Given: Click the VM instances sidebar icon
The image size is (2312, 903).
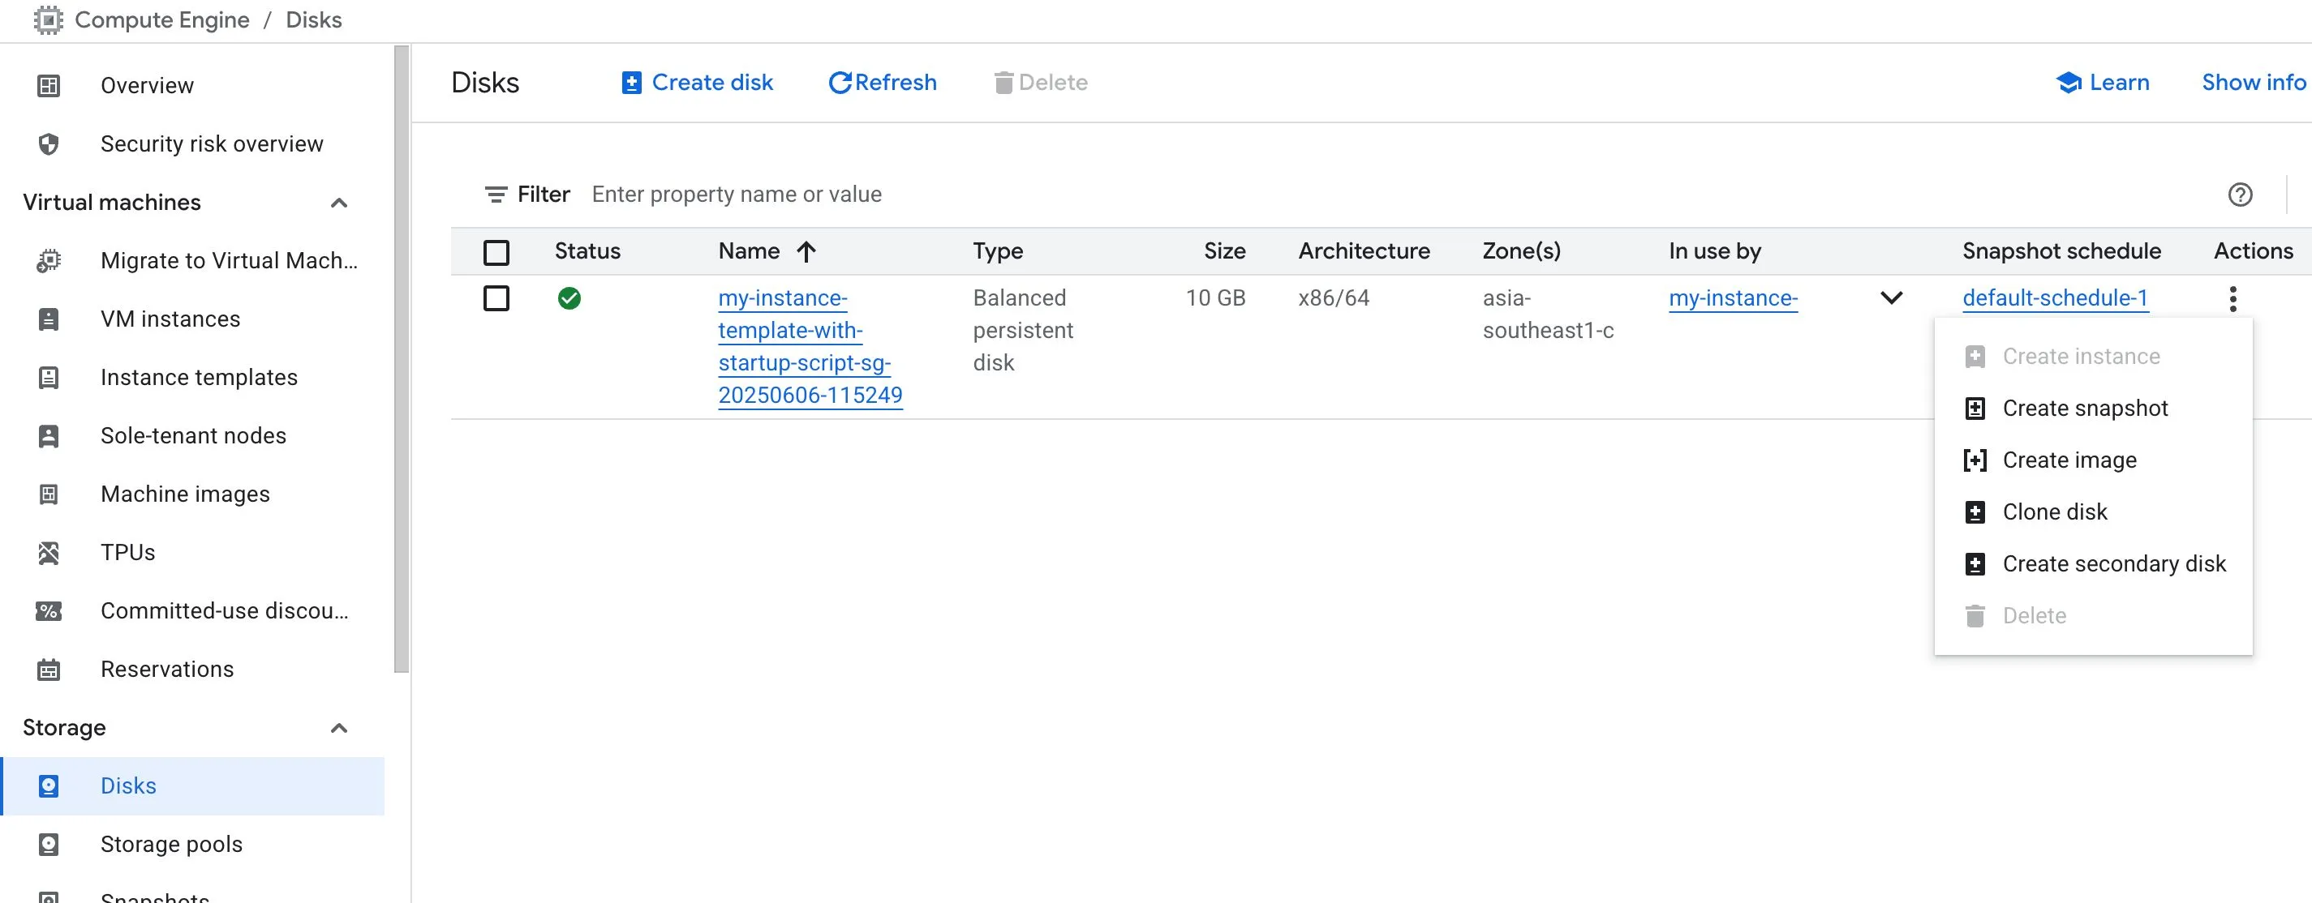Looking at the screenshot, I should (x=49, y=319).
